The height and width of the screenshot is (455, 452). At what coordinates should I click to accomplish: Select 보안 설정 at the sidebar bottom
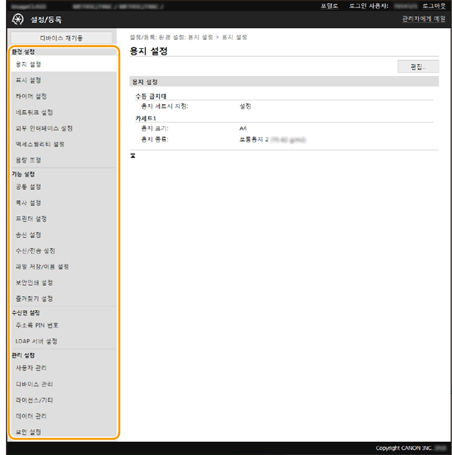(x=28, y=431)
